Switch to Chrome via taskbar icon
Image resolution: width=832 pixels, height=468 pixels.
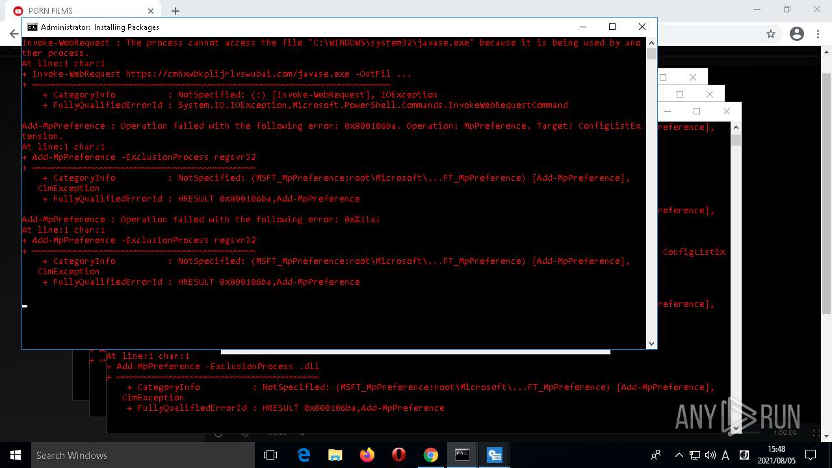[x=430, y=455]
